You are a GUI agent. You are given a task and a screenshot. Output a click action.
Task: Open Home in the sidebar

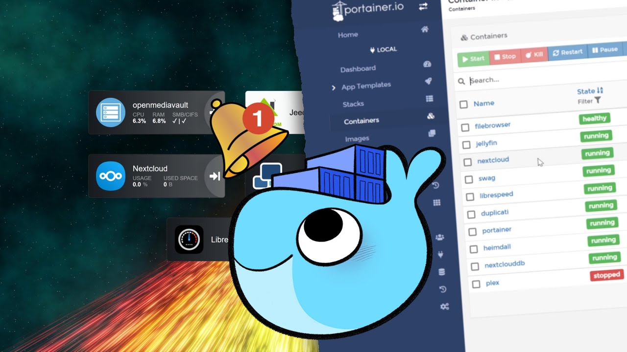[x=348, y=35]
